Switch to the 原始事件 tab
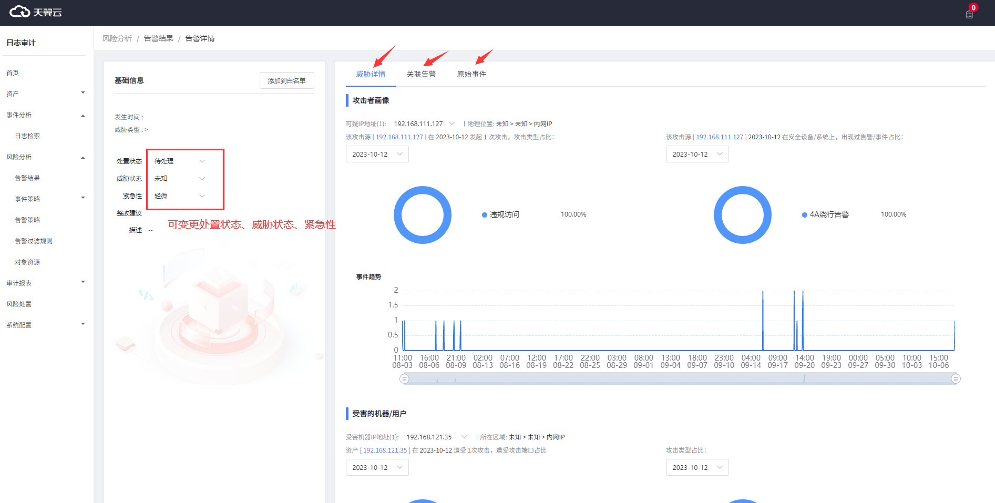The width and height of the screenshot is (995, 503). click(x=471, y=74)
